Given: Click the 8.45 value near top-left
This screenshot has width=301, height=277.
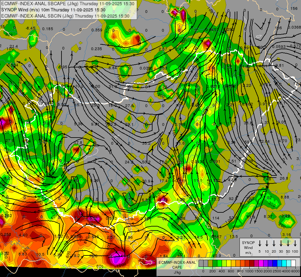Looking at the screenshot, I should coord(31,28).
